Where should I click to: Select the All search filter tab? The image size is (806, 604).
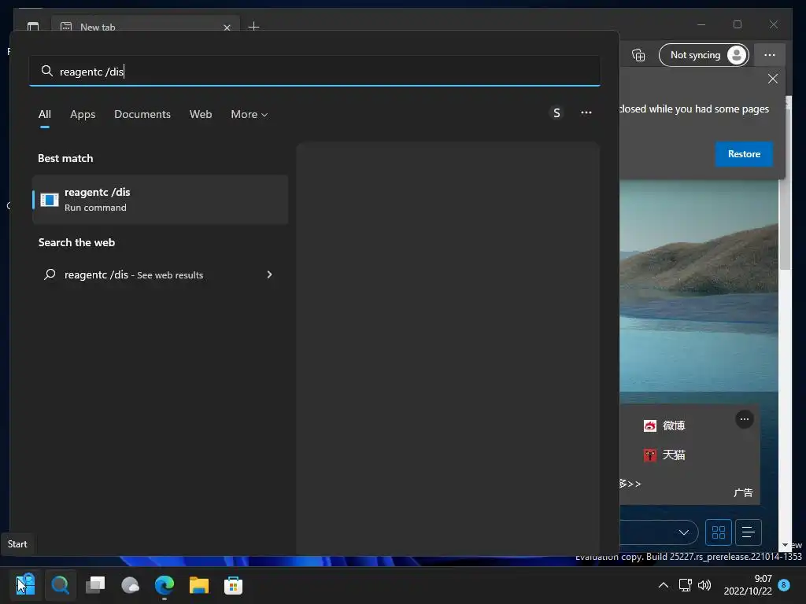[45, 114]
